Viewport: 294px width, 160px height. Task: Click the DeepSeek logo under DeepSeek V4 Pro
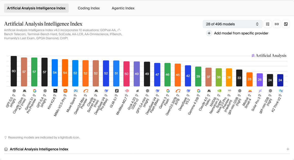coord(106,91)
